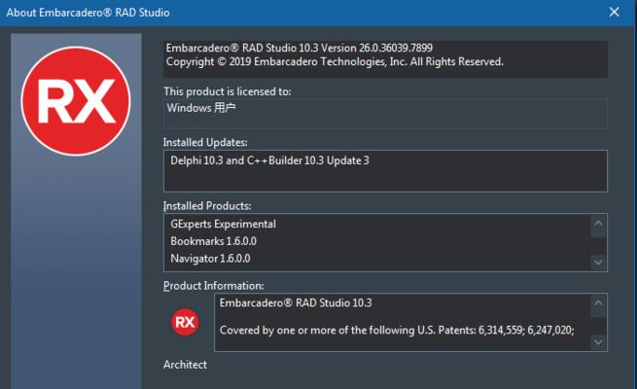Click the Installed Products label

[x=207, y=206]
